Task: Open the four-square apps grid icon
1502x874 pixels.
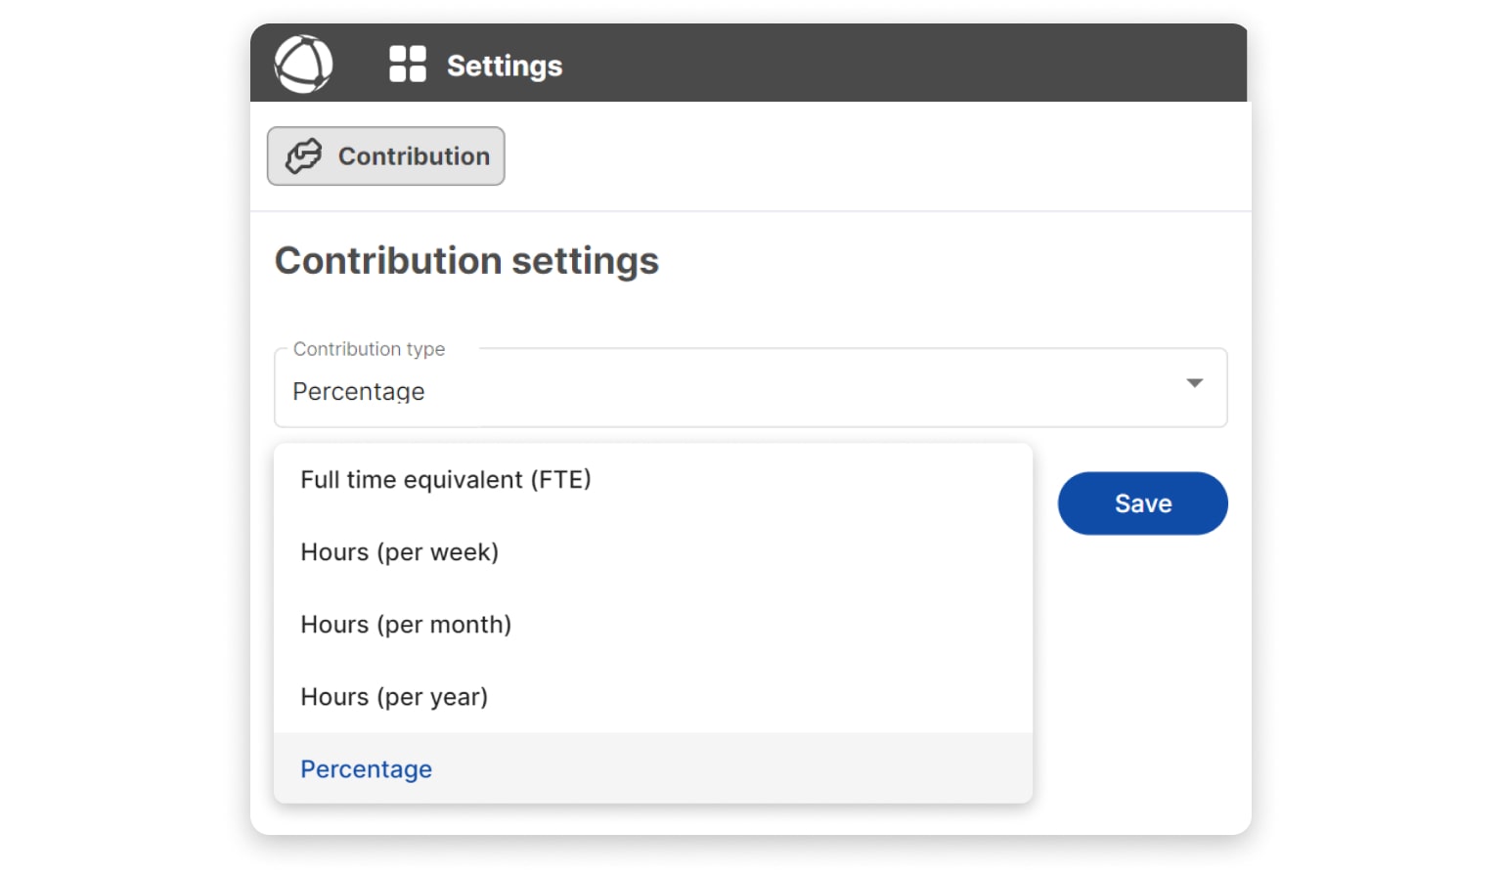Action: (407, 65)
